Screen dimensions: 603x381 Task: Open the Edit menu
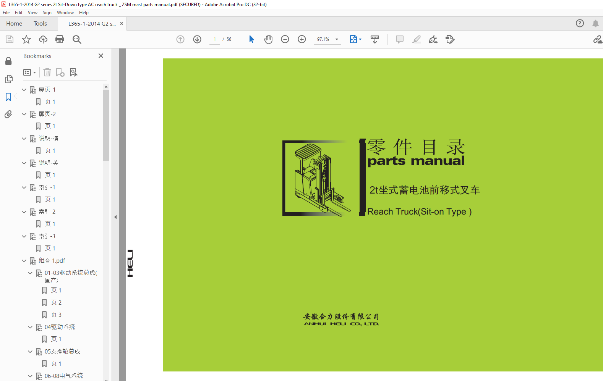tap(19, 13)
